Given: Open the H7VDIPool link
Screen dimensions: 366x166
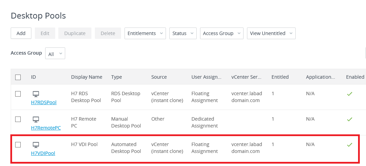Looking at the screenshot, I should [x=43, y=153].
